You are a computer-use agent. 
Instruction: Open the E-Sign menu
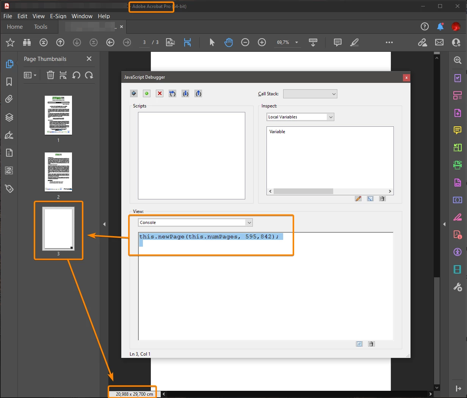pos(58,16)
